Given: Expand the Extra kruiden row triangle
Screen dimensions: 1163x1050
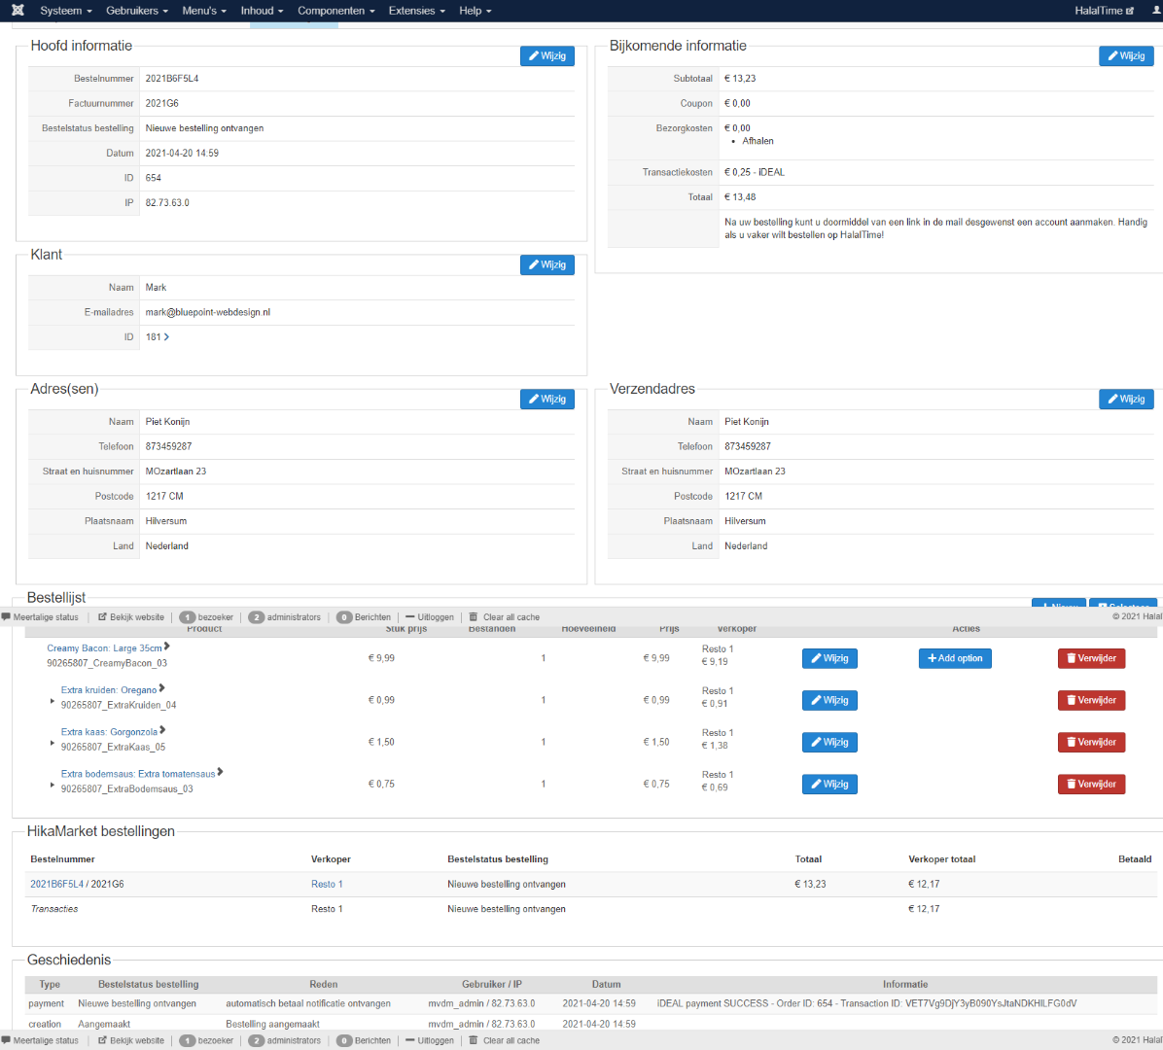Looking at the screenshot, I should (53, 701).
